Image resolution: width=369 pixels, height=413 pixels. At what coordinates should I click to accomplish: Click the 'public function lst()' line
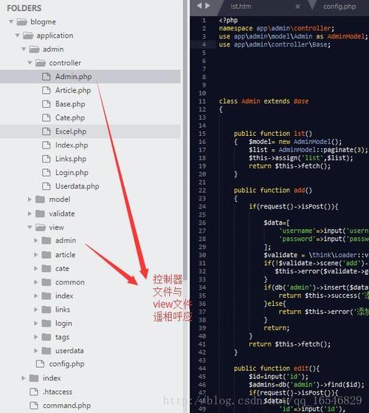tap(273, 134)
